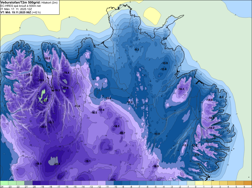Click the '-17.2' temperature label
This screenshot has height=188, width=252.
point(29,75)
